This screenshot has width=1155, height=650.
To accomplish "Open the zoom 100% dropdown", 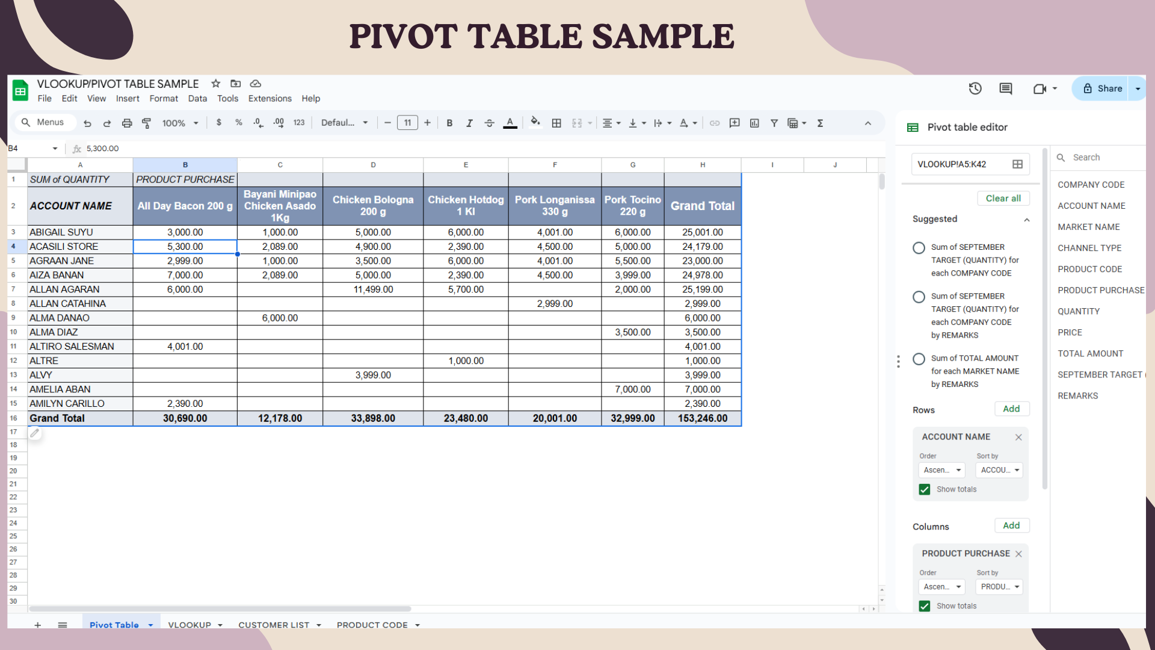I will tap(180, 123).
